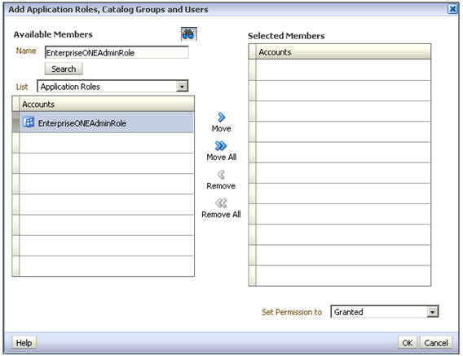The height and width of the screenshot is (356, 463).
Task: Click the Remove All label text
Action: [221, 215]
